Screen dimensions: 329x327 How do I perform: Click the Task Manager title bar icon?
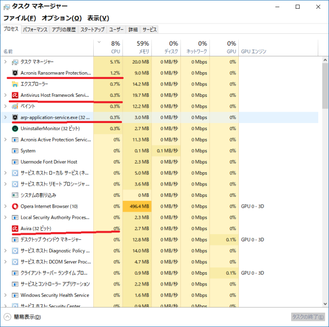click(7, 7)
